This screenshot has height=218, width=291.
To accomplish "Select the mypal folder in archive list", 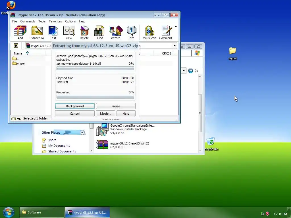I will click(x=19, y=63).
